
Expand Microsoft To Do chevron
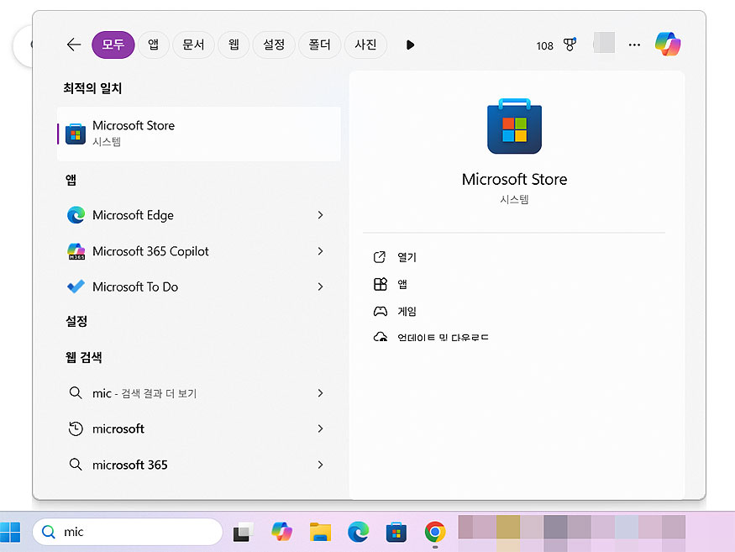tap(320, 287)
